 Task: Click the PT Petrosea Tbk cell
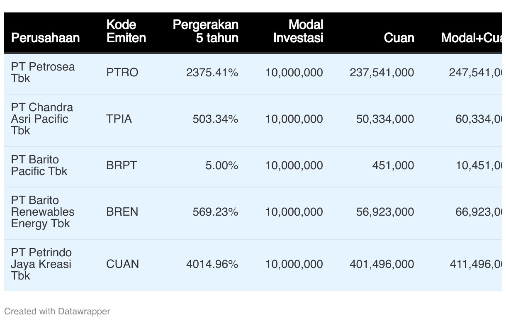pyautogui.click(x=43, y=73)
